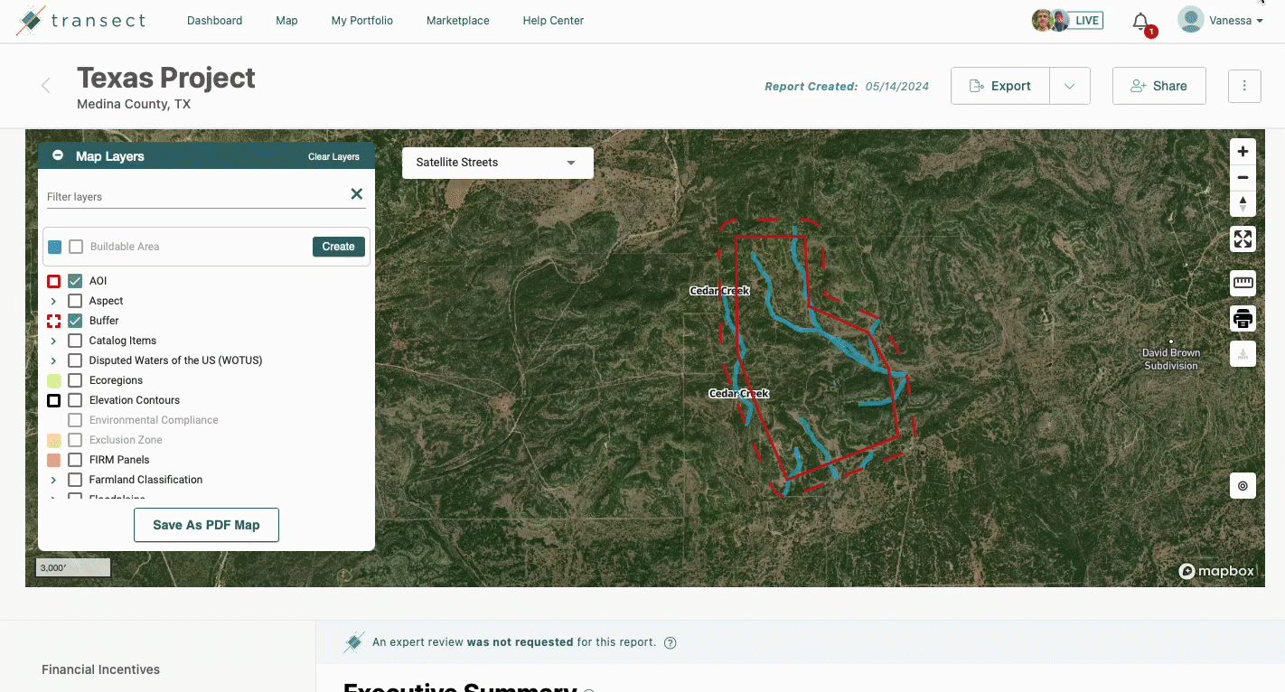Image resolution: width=1285 pixels, height=692 pixels.
Task: Click the Share button
Action: 1159,86
